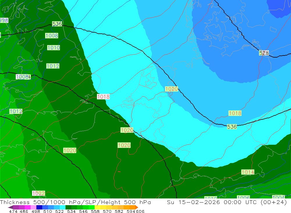This screenshot has height=213, width=291.
Task: Click the 1018 label with white background
Action: (103, 96)
